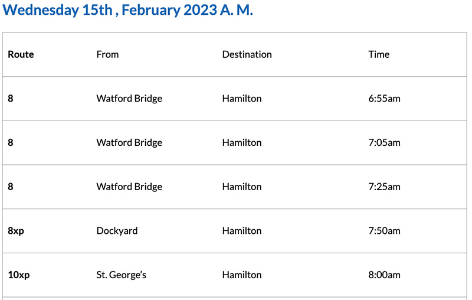Select the 6:55am departure time

[384, 99]
